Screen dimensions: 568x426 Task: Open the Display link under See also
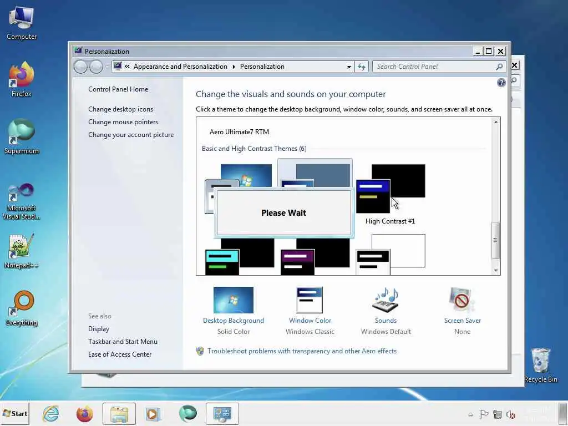[x=99, y=329]
